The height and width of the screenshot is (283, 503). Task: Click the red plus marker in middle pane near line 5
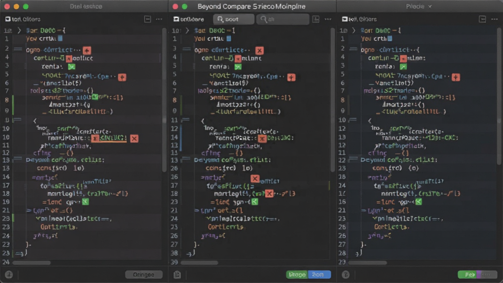click(291, 77)
